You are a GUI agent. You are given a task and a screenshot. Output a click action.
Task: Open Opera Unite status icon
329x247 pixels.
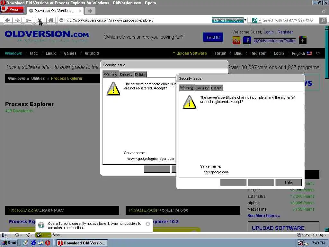coord(28,235)
